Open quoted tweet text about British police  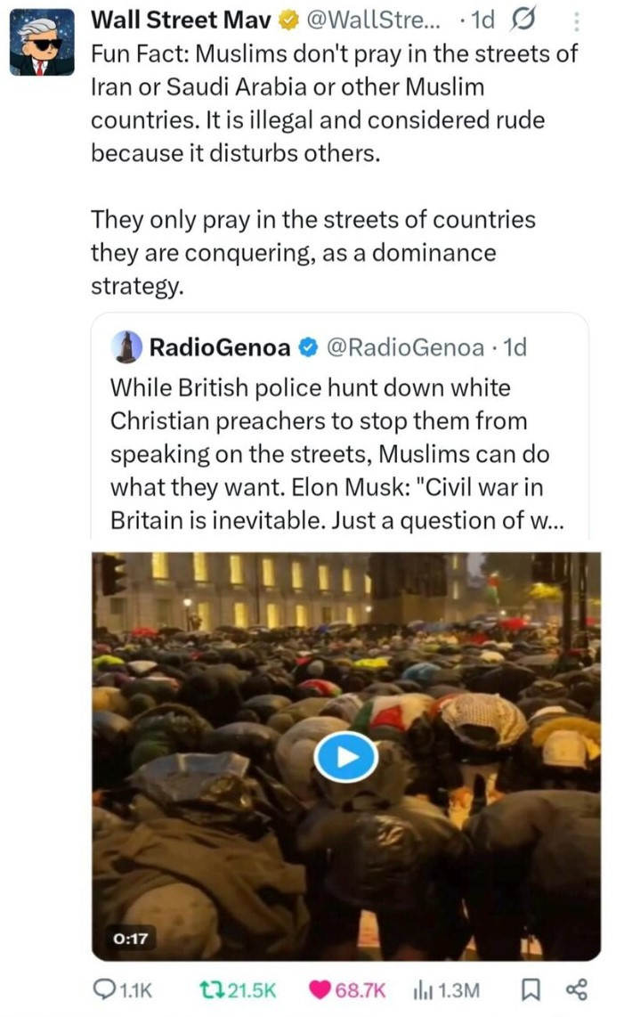coord(336,454)
